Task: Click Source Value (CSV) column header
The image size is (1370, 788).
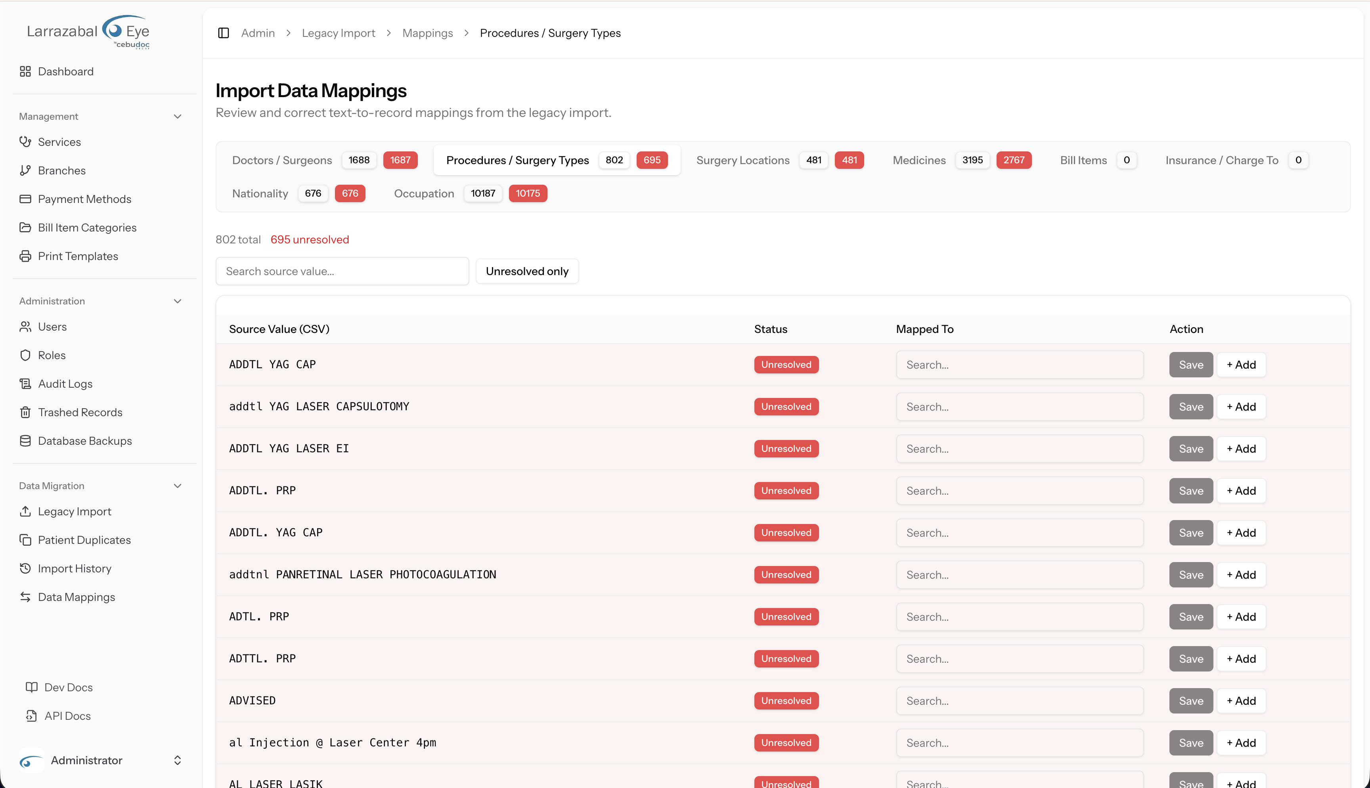Action: (x=279, y=329)
